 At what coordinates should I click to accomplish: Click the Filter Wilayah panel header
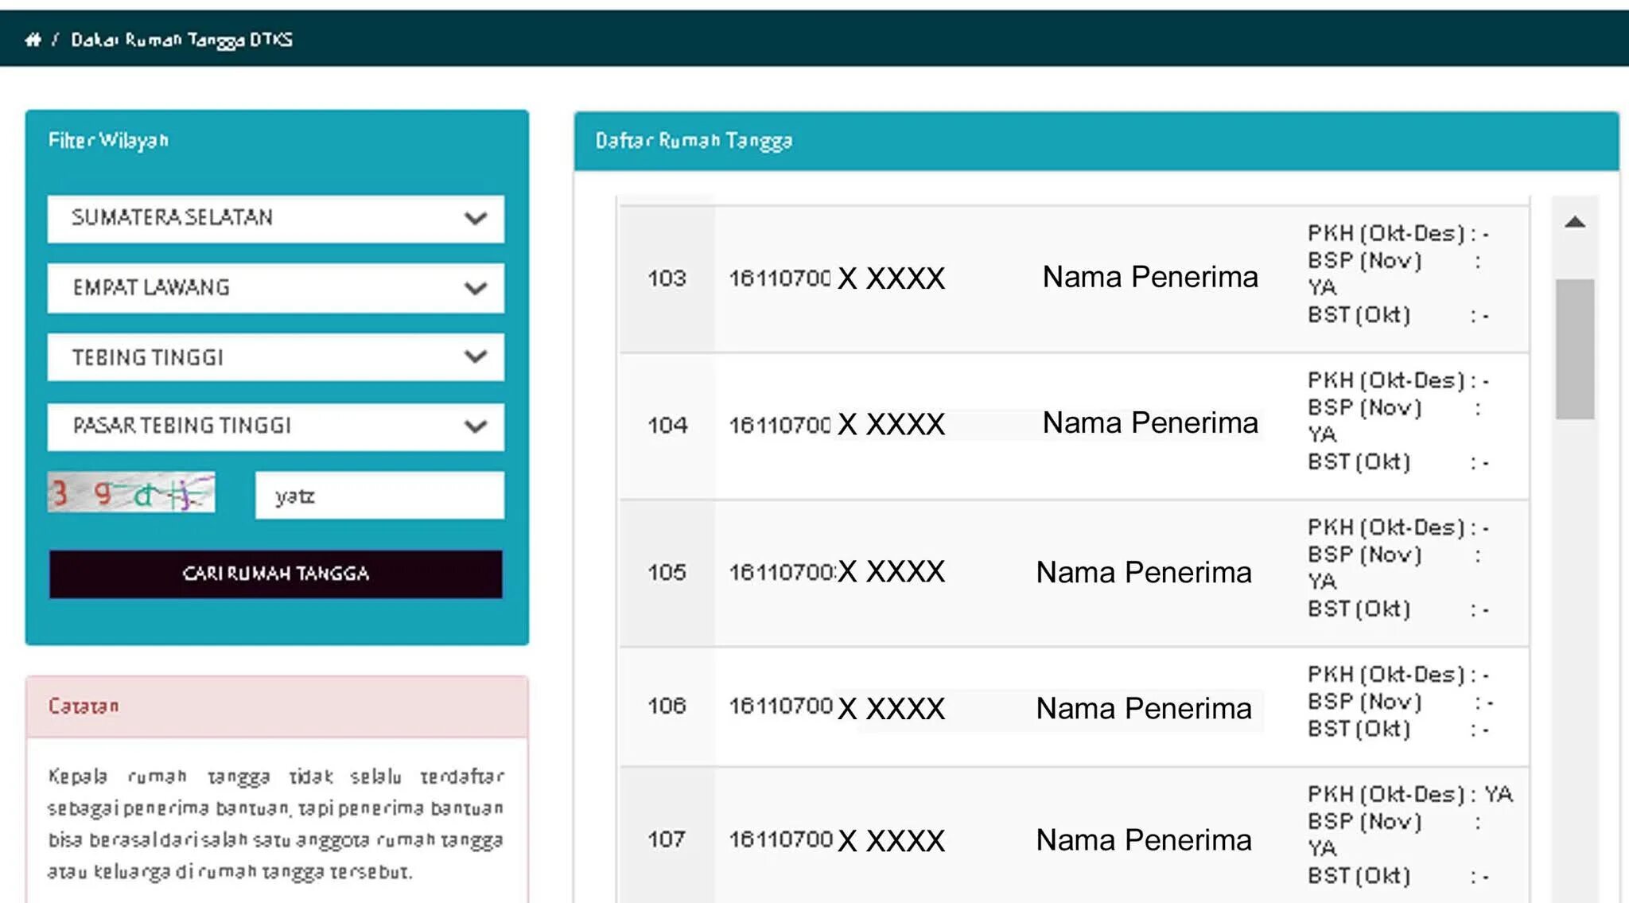click(108, 140)
